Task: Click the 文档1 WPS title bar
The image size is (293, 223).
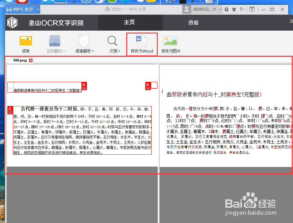Action: point(126,9)
